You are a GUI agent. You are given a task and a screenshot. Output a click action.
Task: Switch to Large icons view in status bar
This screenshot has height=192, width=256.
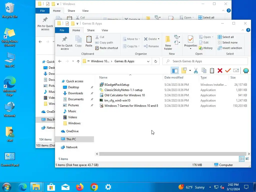point(247,159)
